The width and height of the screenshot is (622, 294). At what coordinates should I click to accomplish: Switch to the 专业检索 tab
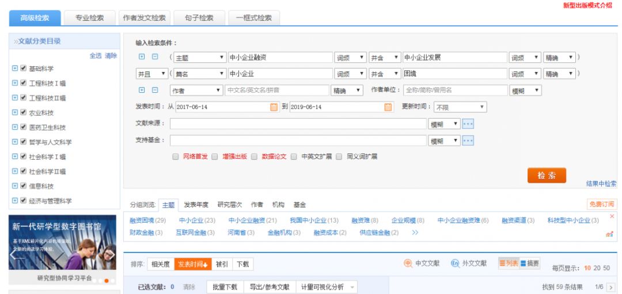(89, 17)
